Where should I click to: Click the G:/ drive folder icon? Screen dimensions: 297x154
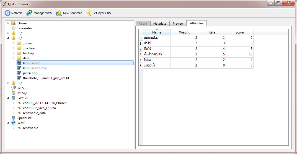14,83
